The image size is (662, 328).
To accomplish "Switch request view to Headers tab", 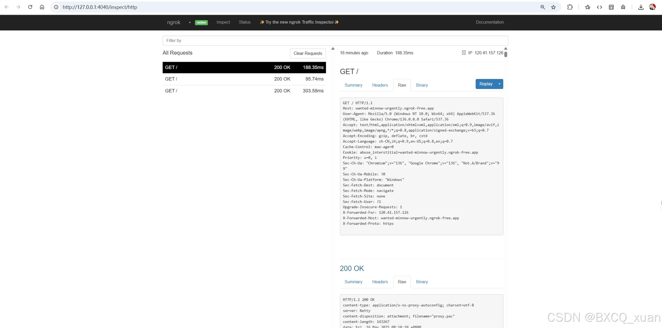I will [380, 85].
